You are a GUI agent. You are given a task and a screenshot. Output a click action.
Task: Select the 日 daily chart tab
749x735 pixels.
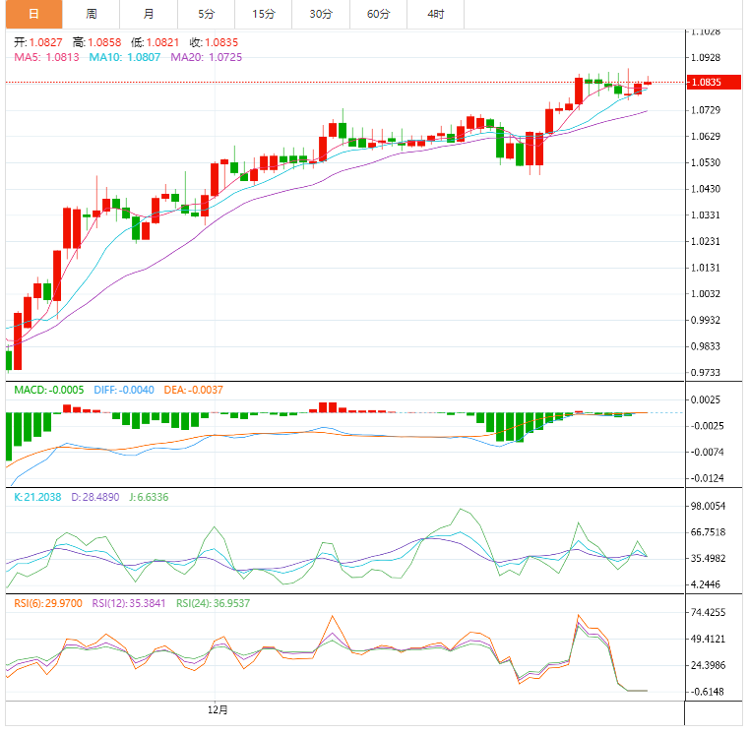33,14
